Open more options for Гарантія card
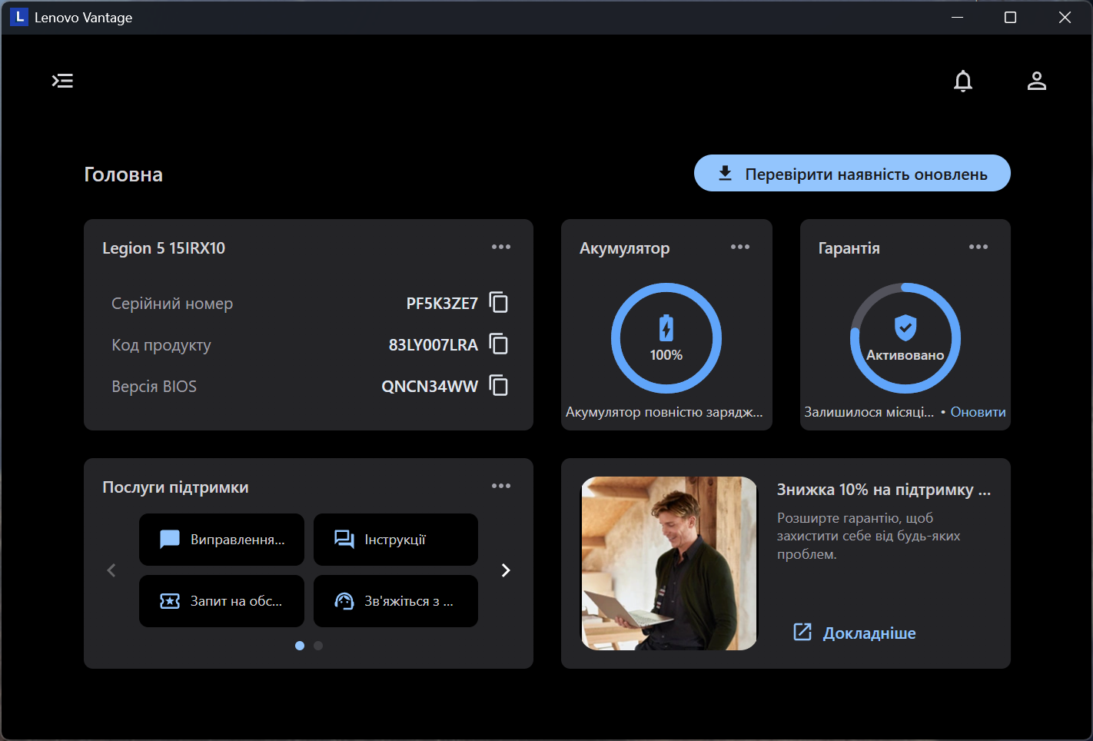The width and height of the screenshot is (1093, 741). pyautogui.click(x=978, y=247)
